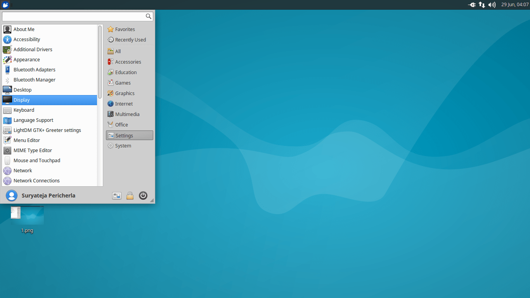Switch to the Favorites category
Screen dimensions: 530x298
point(124,29)
